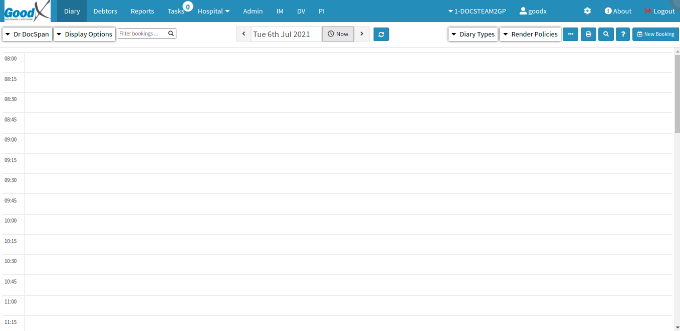
Task: Expand the Diary Types dropdown
Action: 473,34
